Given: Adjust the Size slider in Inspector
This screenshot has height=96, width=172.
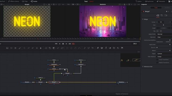Looking at the screenshot, I should pyautogui.click(x=163, y=25).
